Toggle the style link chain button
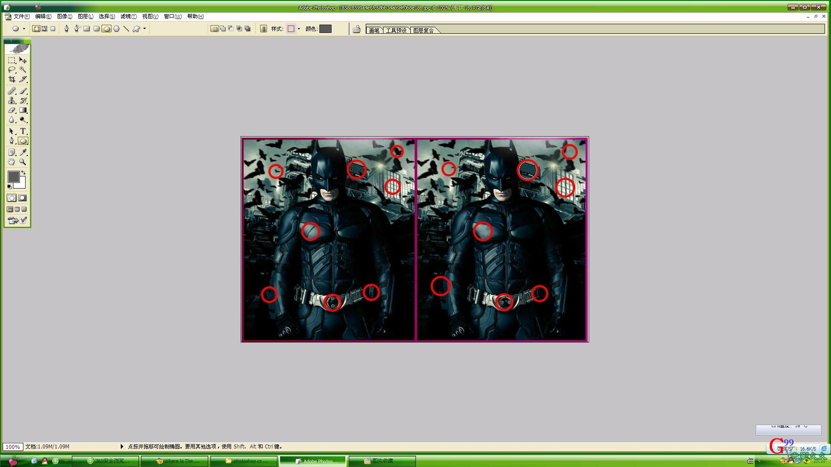 click(x=263, y=29)
